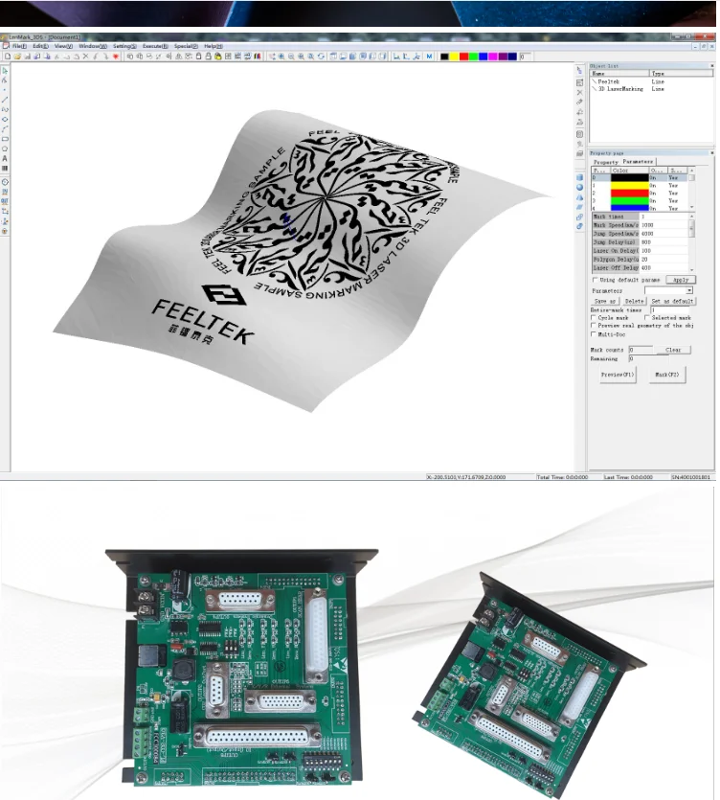The image size is (720, 800).
Task: Select the 3D LaserMarking object row
Action: point(620,89)
